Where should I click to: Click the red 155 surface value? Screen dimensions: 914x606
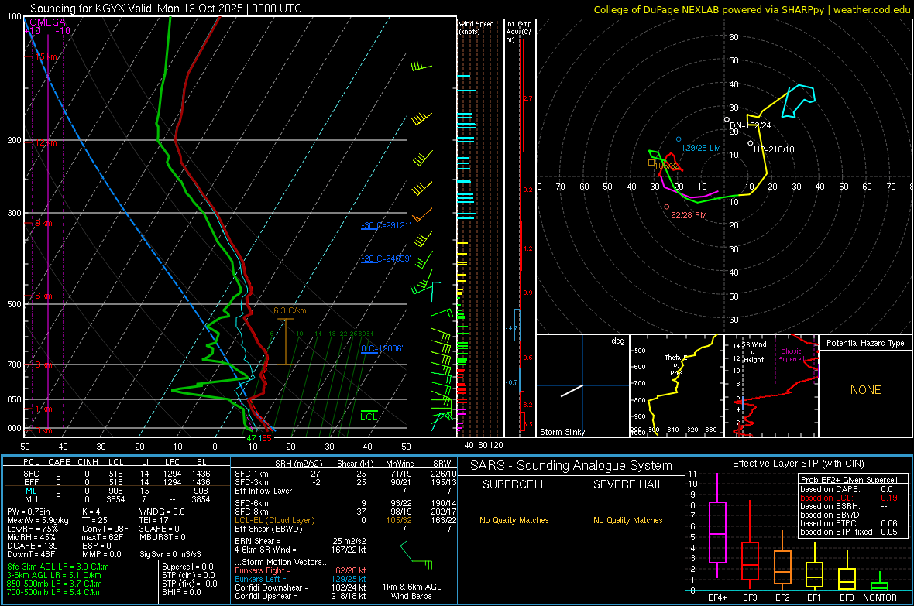(x=265, y=438)
